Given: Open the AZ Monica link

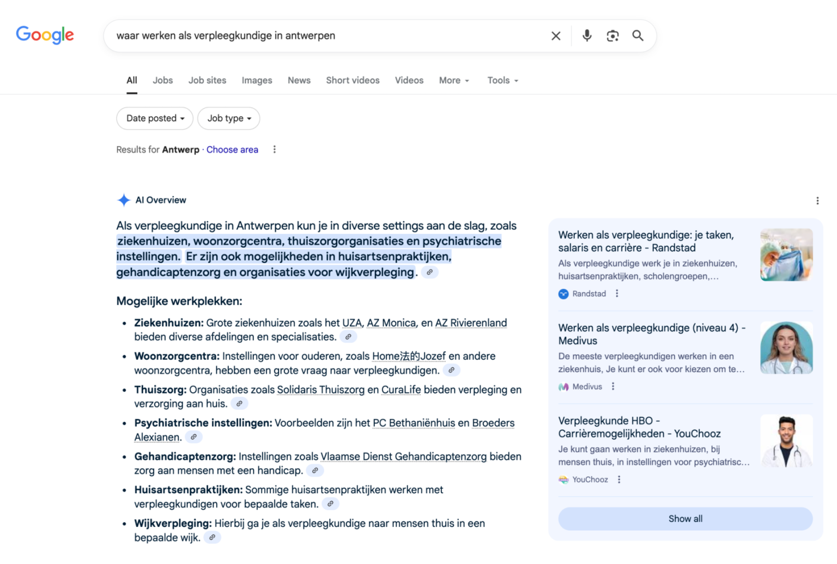Looking at the screenshot, I should (391, 323).
